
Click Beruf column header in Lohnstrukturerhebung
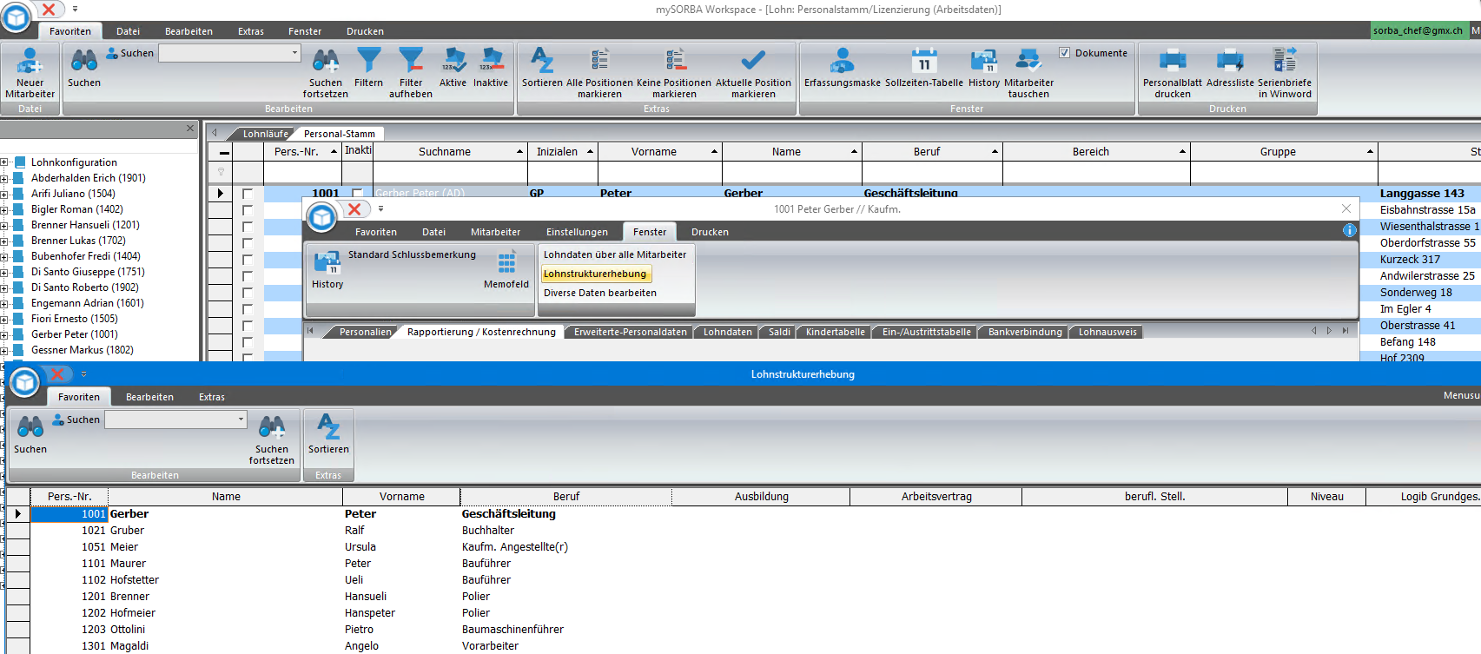(x=566, y=497)
